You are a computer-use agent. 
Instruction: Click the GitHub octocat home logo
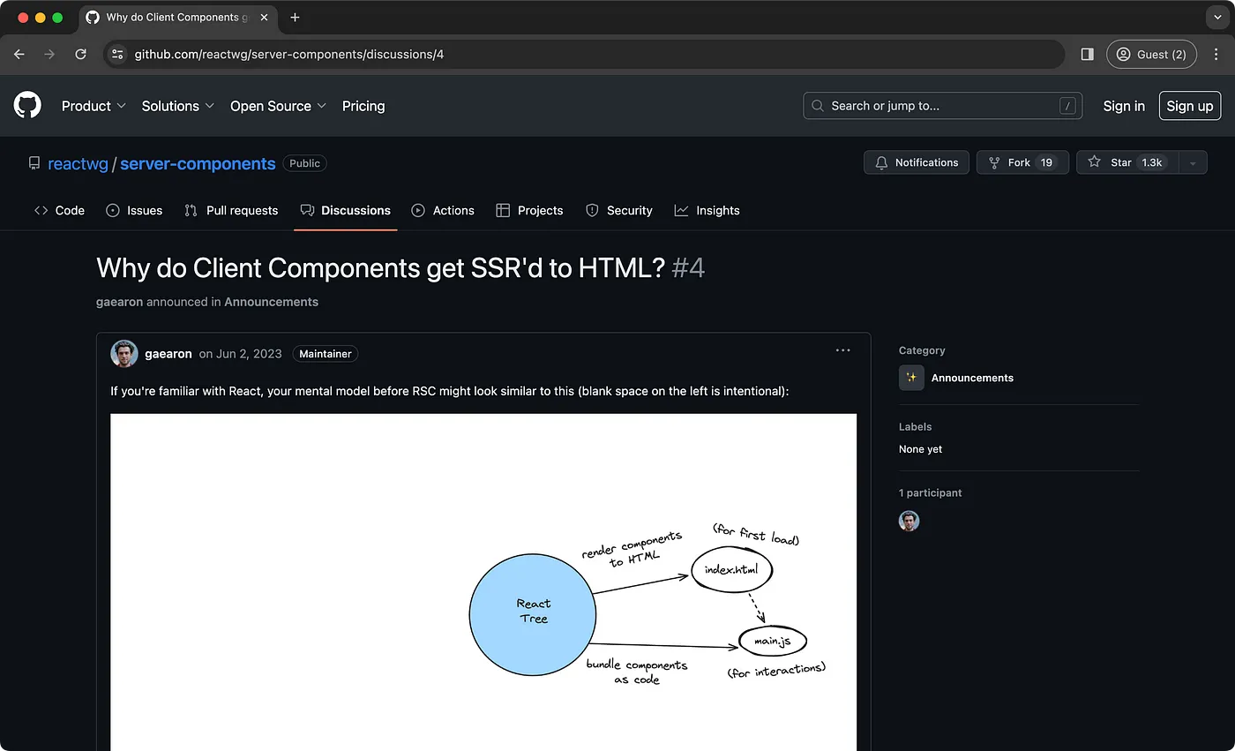tap(26, 105)
